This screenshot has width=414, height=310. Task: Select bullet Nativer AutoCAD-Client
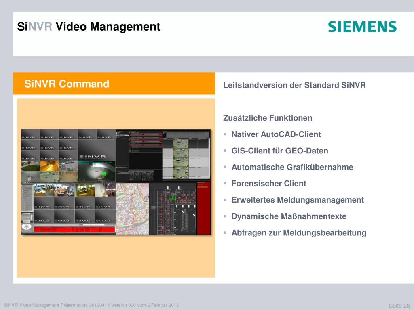(276, 134)
